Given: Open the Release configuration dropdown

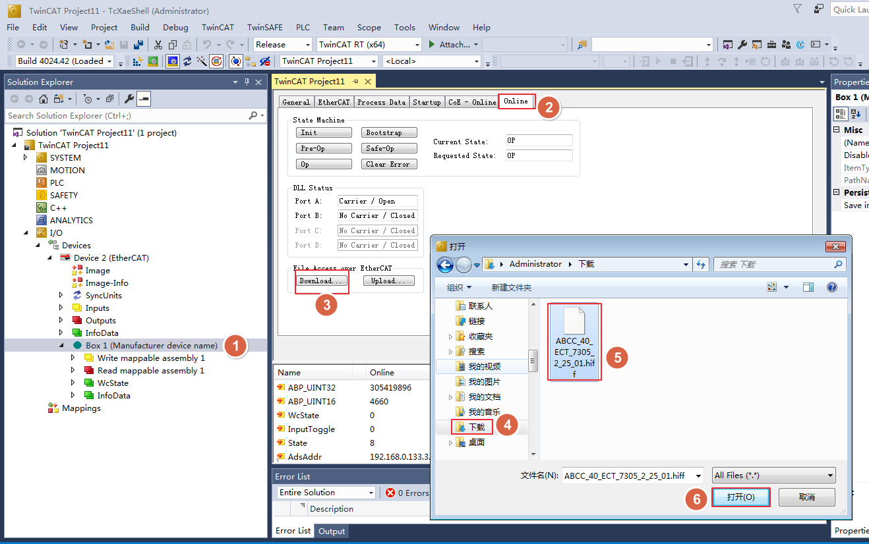Looking at the screenshot, I should coord(282,45).
